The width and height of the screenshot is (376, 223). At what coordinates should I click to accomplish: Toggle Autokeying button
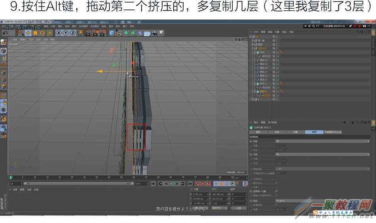pyautogui.click(x=203, y=184)
